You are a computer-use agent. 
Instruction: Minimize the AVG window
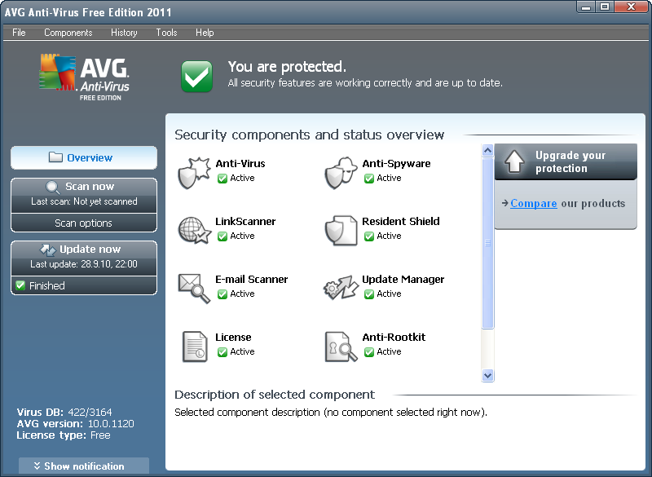pos(586,7)
